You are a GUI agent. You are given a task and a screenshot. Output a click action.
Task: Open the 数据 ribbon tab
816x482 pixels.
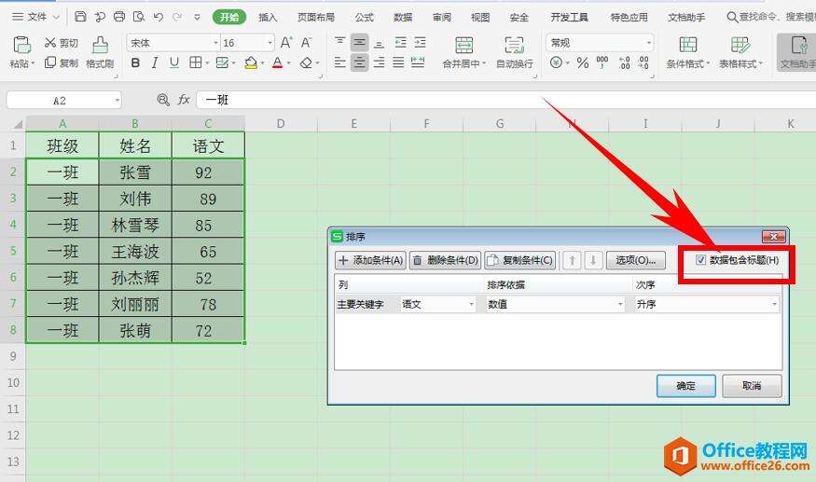403,17
